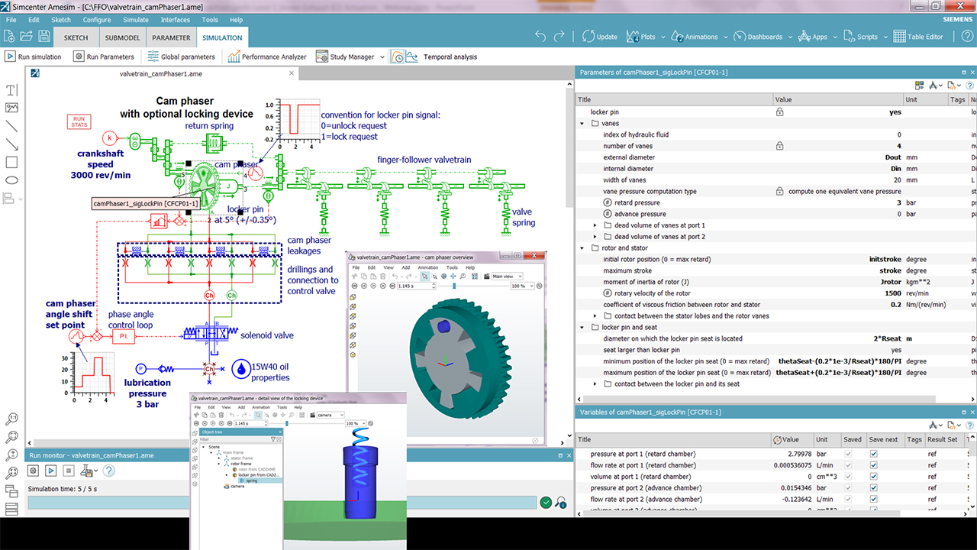Click the Run monitor help icon
The height and width of the screenshot is (550, 977).
point(109,471)
